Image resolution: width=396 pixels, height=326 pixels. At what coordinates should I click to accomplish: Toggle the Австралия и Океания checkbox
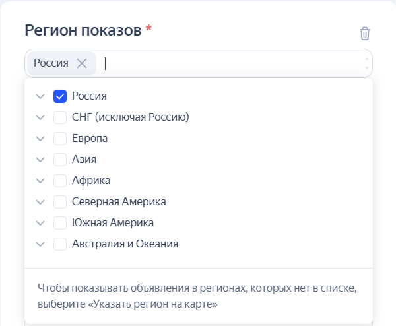(x=60, y=244)
